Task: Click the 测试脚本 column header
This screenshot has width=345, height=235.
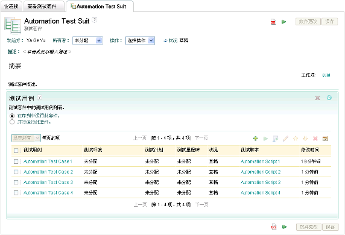Action: coord(250,150)
